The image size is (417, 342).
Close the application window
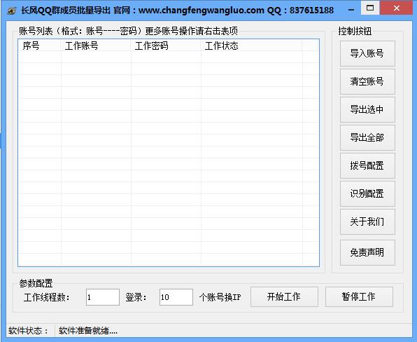click(x=396, y=8)
